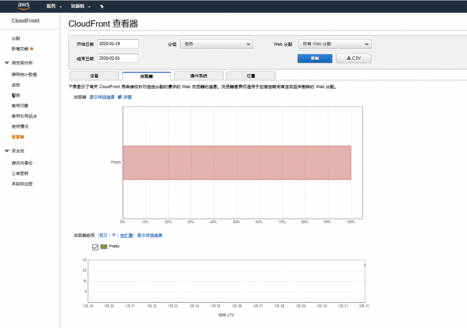Open 字段级加密 under 安全性
The image size is (467, 328).
(22, 184)
